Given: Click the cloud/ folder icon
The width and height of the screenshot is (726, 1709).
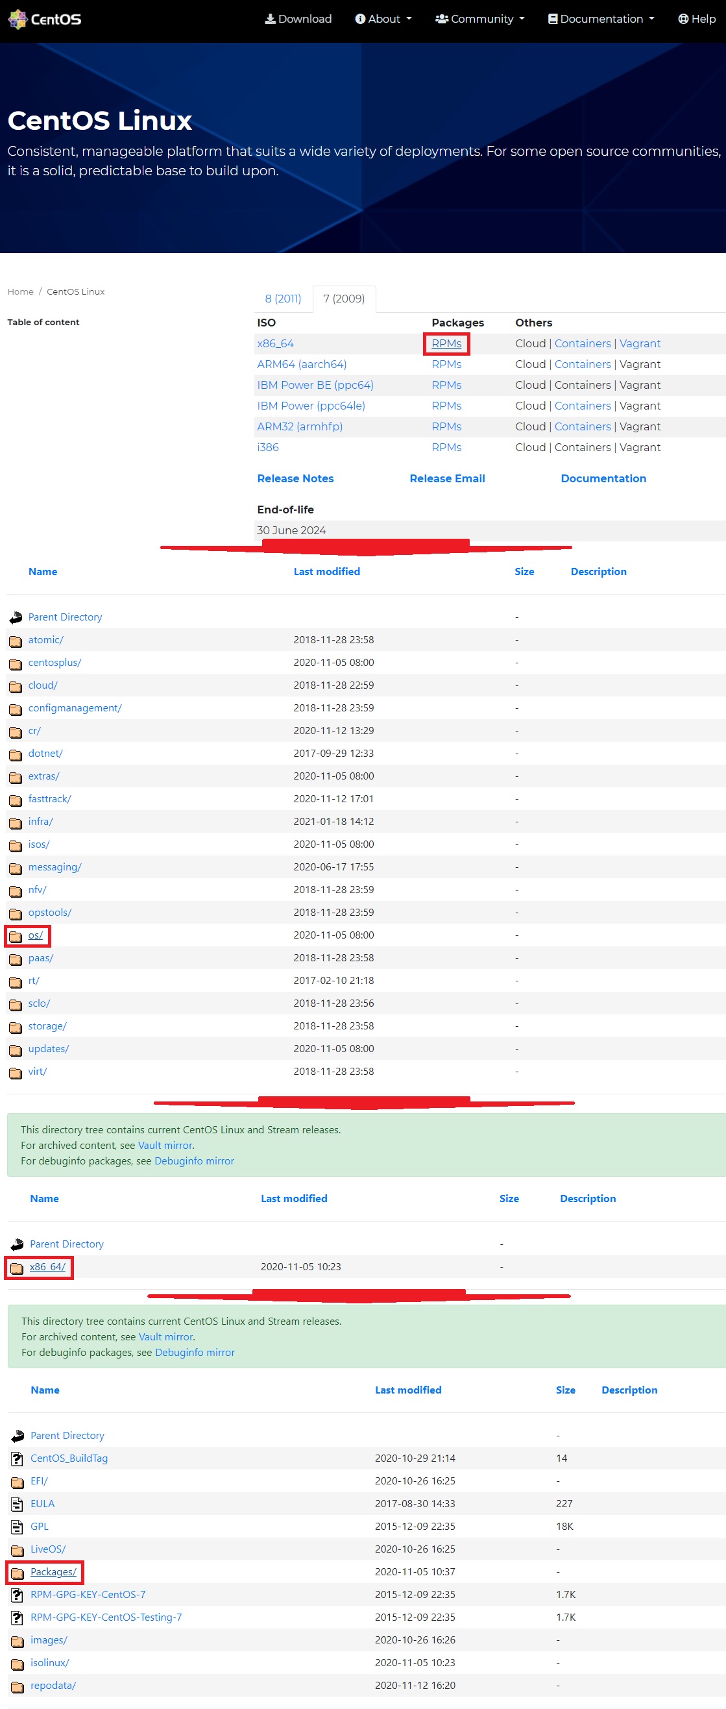Looking at the screenshot, I should click(x=16, y=686).
